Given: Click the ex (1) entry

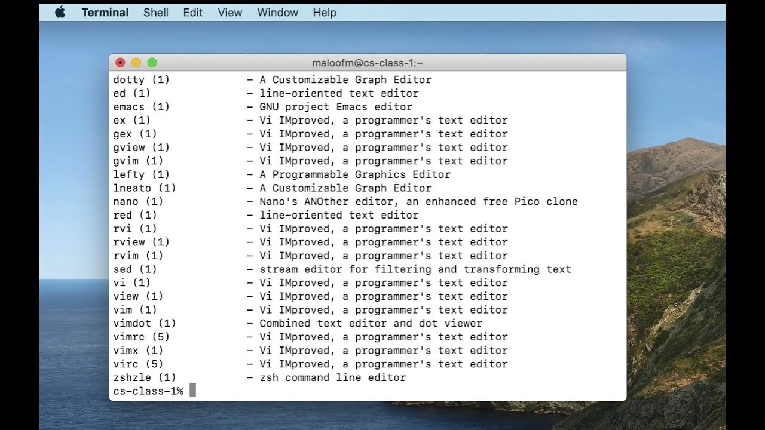Looking at the screenshot, I should [x=132, y=120].
